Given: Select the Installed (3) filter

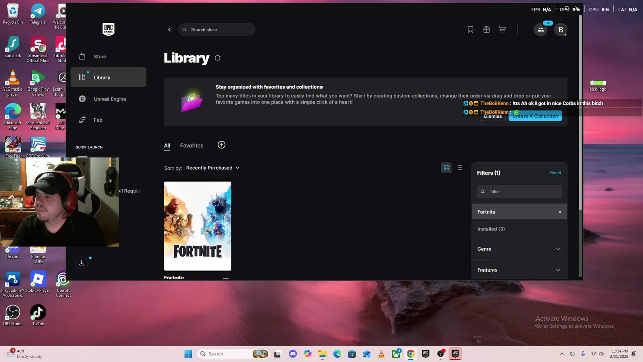Looking at the screenshot, I should click(x=519, y=229).
